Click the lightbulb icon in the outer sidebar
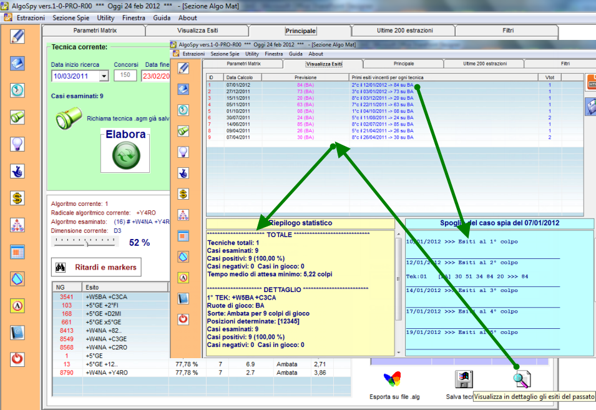Image resolution: width=596 pixels, height=410 pixels. click(17, 144)
